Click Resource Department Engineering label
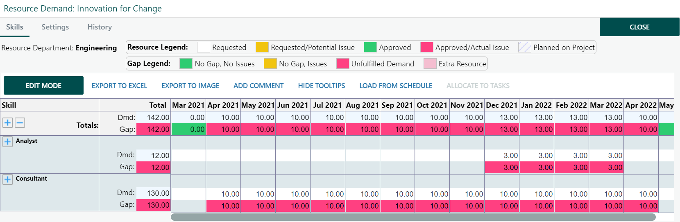 59,48
